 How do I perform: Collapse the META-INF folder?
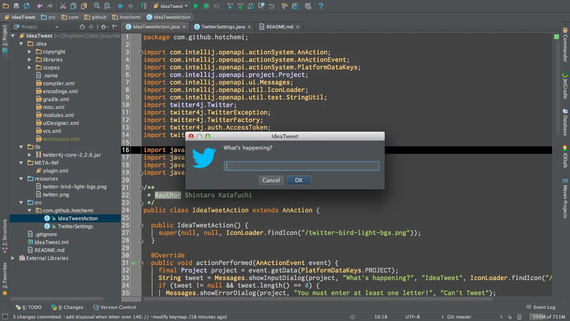[x=22, y=163]
